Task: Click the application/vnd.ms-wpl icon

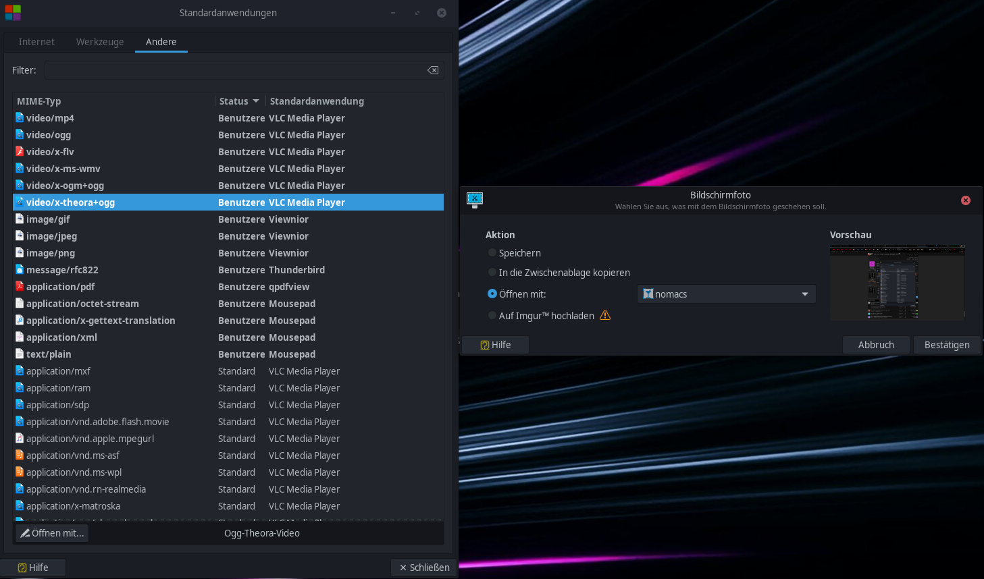Action: [x=20, y=472]
